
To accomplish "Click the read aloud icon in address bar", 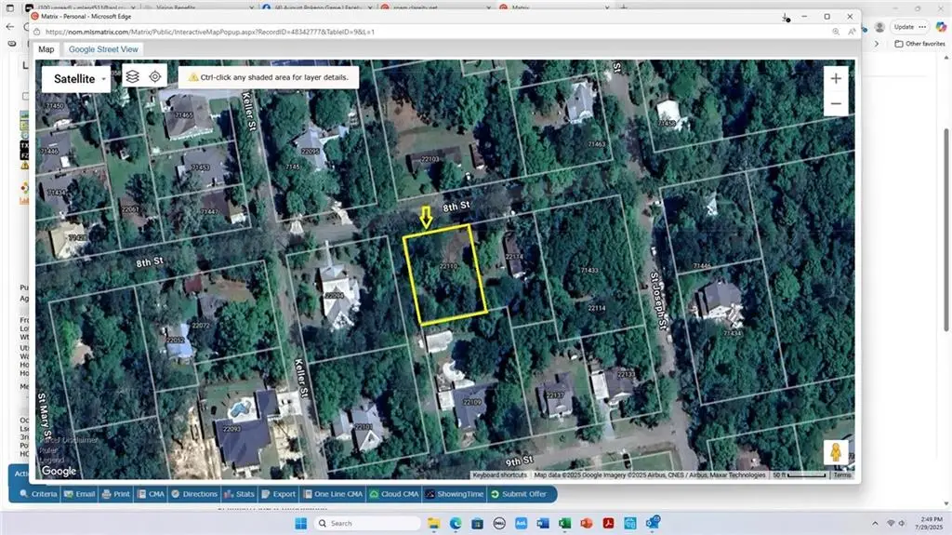I will (x=852, y=32).
